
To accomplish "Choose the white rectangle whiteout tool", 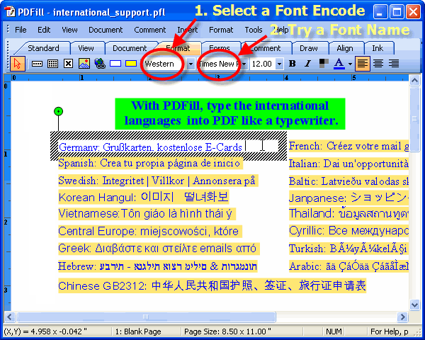I will (x=115, y=64).
